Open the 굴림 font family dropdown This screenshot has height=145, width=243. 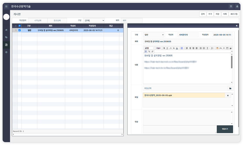pos(149,48)
